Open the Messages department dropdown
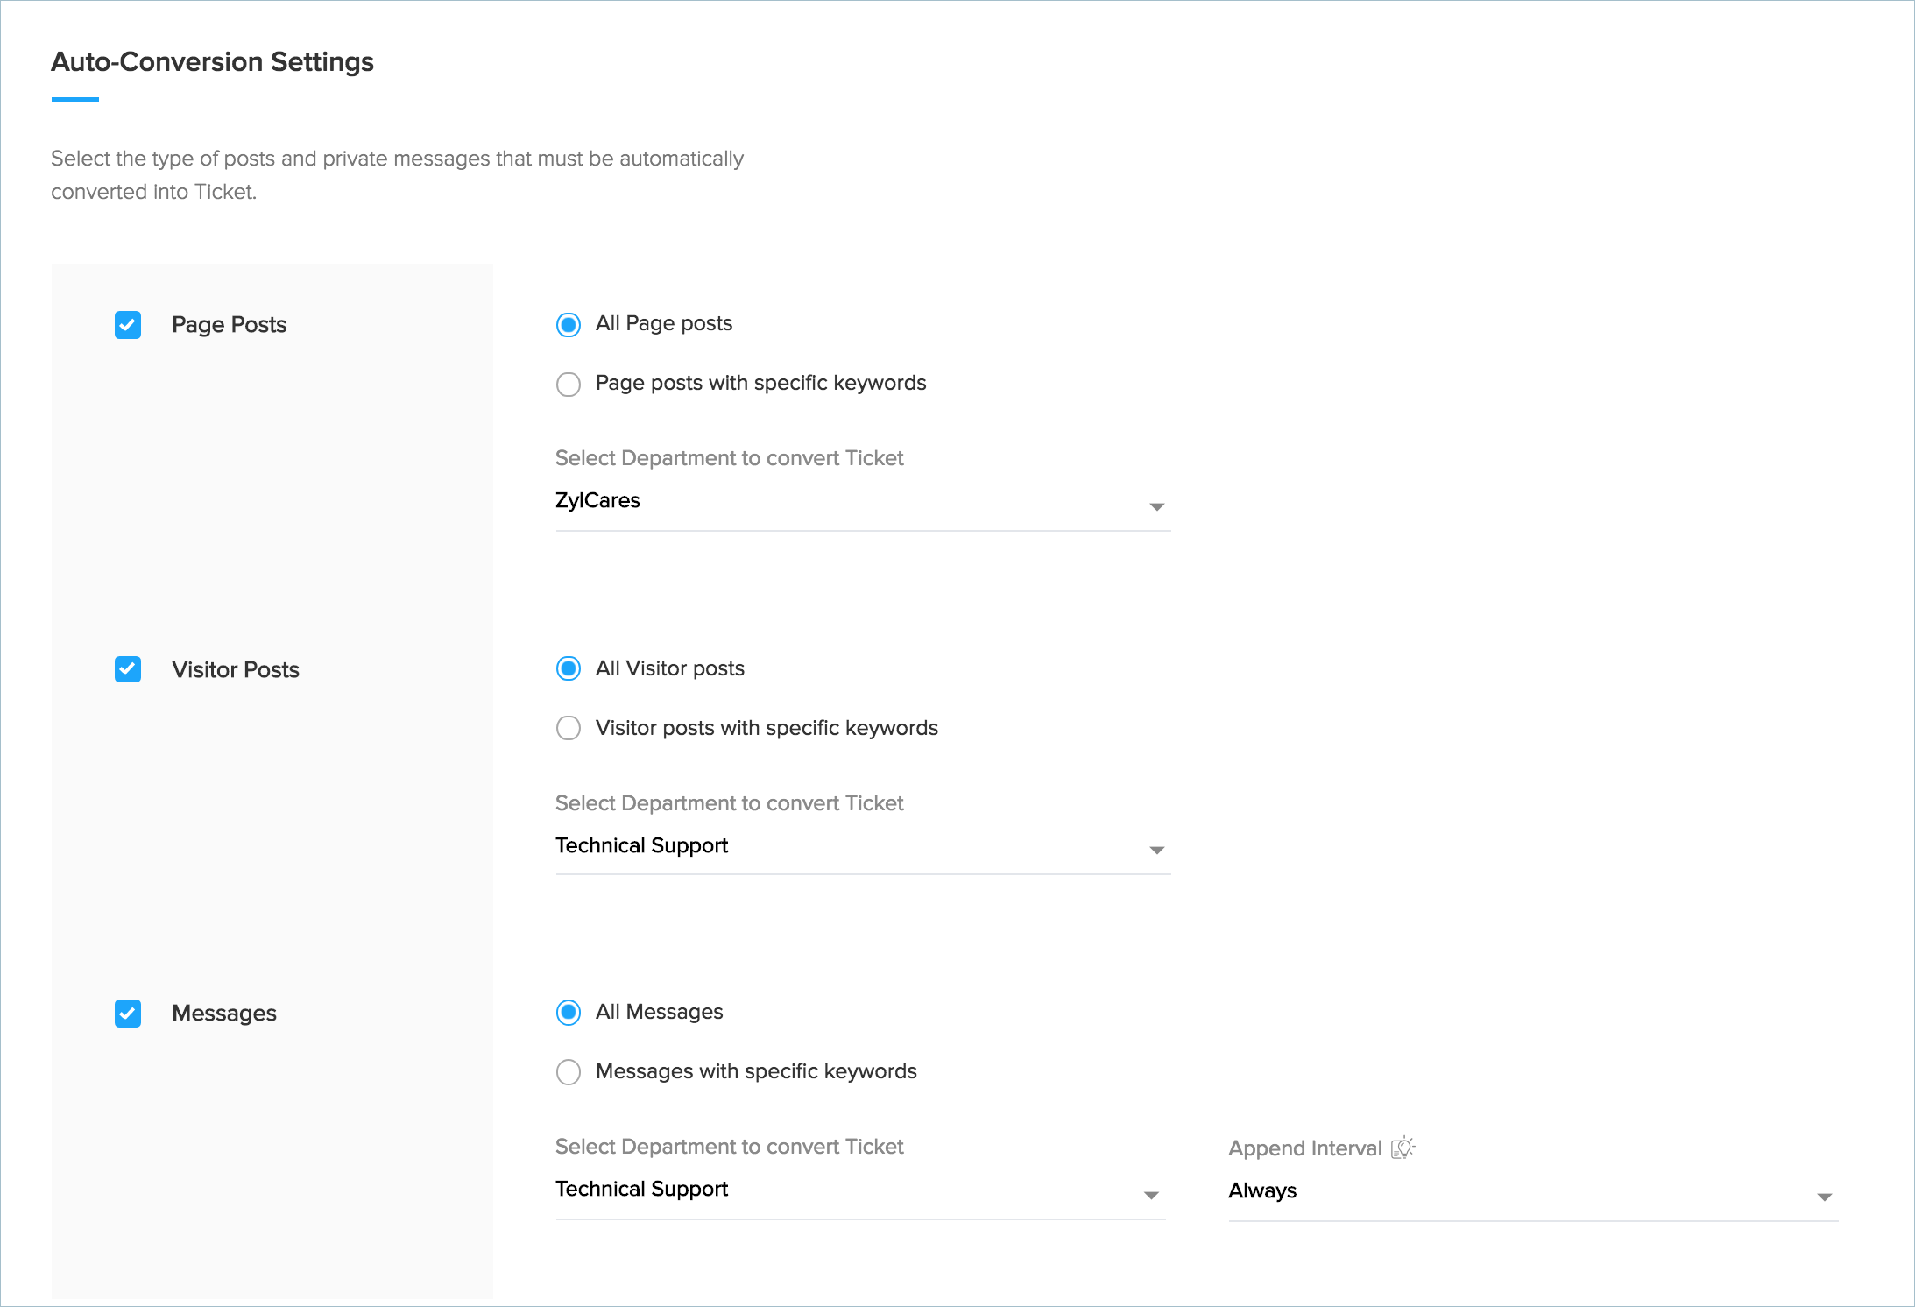 [x=859, y=1190]
